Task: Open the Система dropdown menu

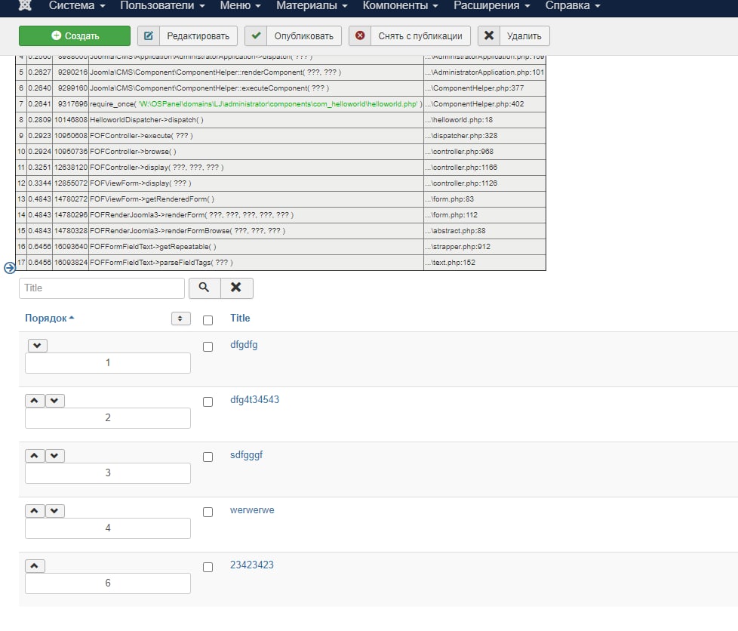Action: tap(77, 5)
